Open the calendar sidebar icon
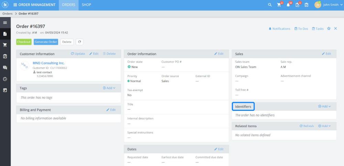Image resolution: width=344 pixels, height=166 pixels. 5,90
